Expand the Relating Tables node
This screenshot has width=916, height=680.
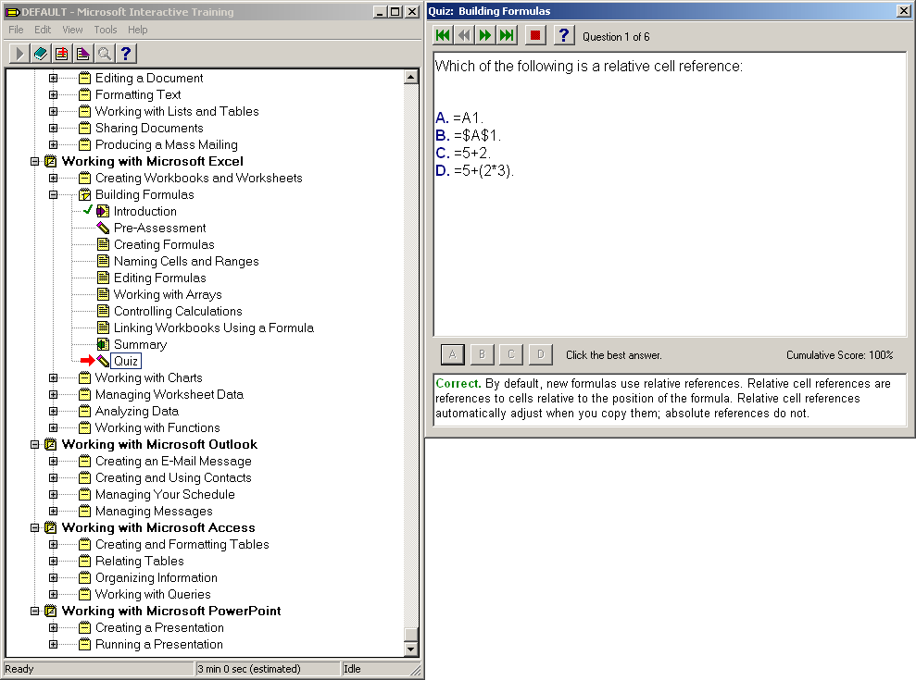point(53,561)
